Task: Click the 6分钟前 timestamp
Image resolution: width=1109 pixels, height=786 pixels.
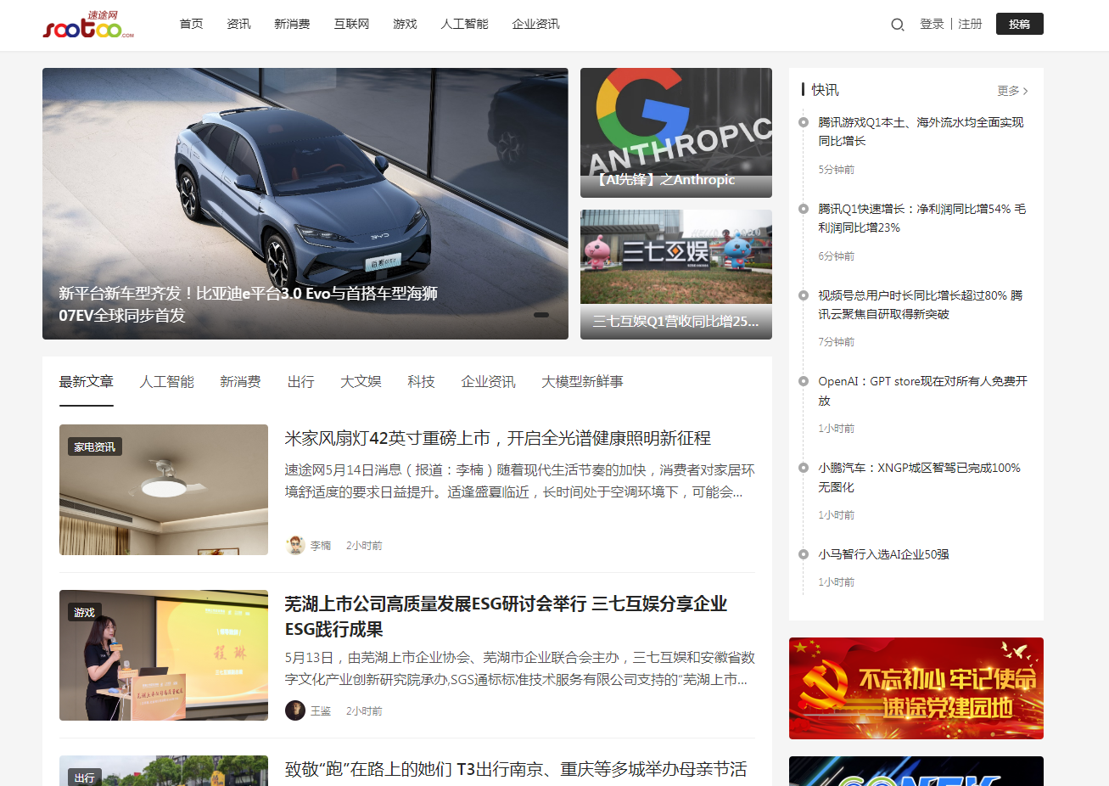Action: (x=836, y=256)
